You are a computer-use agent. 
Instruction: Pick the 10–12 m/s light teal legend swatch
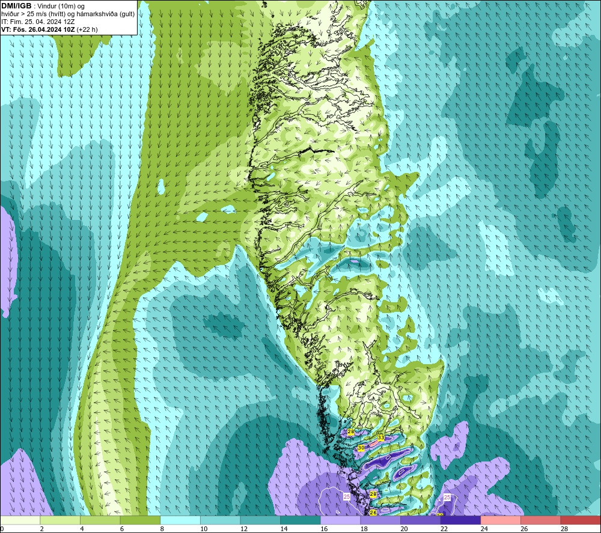pyautogui.click(x=221, y=520)
